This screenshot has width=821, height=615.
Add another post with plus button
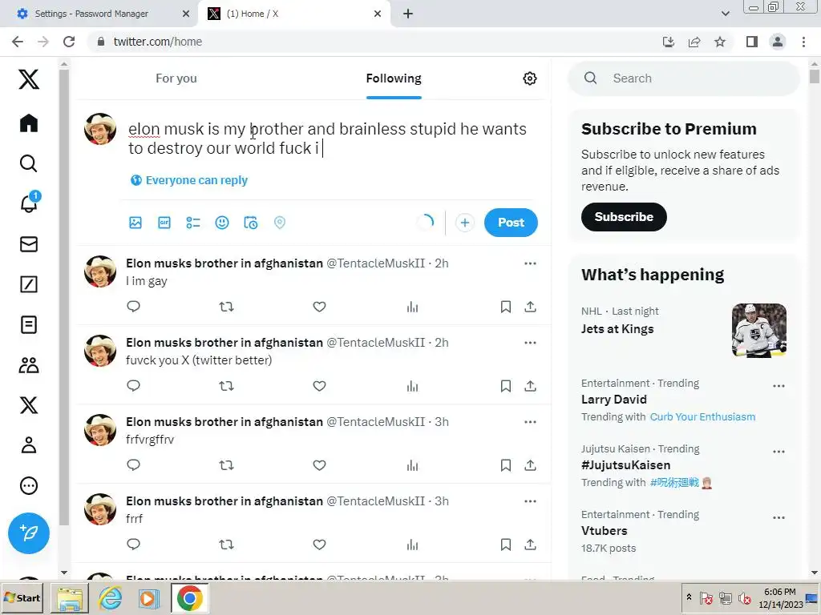coord(464,223)
